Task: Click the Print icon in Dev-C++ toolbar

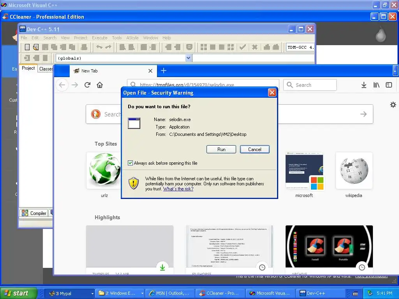Action: point(84,47)
